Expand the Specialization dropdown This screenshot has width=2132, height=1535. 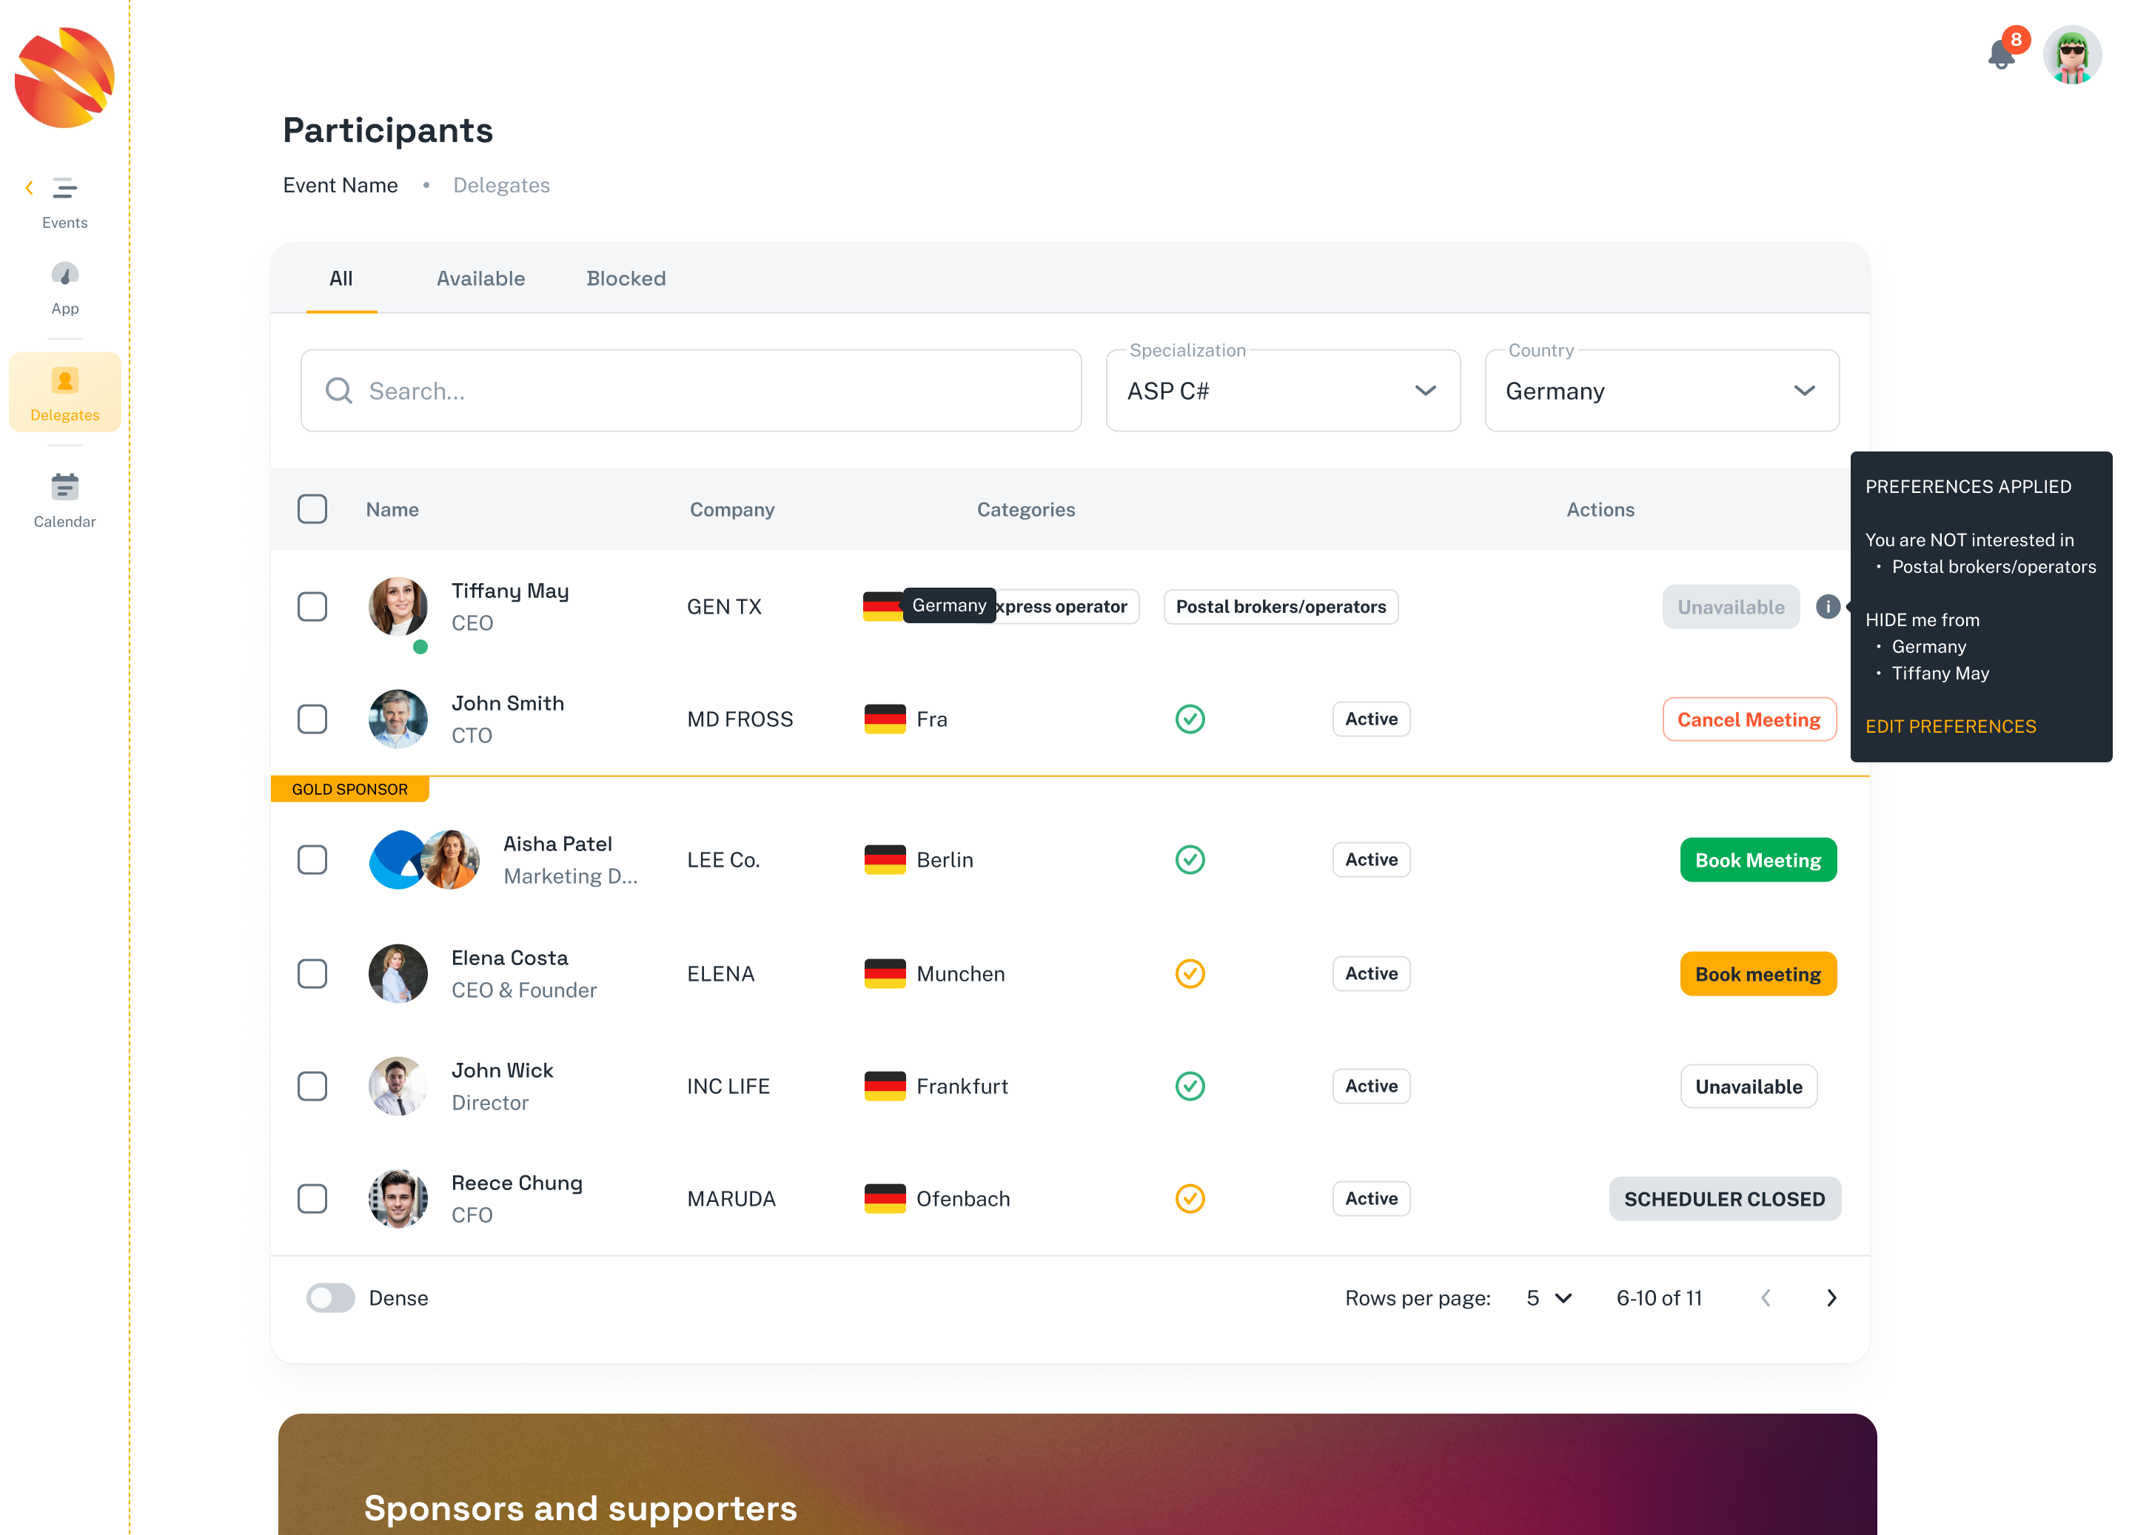coord(1282,391)
